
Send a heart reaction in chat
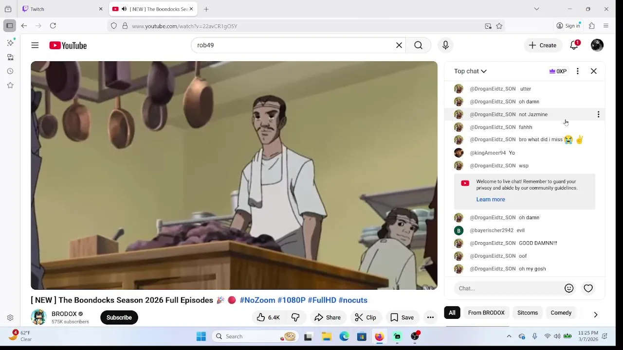pos(588,288)
